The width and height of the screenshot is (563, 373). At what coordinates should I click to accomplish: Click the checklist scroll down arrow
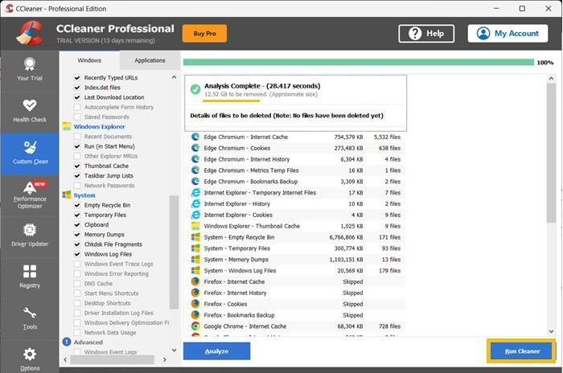coord(175,350)
